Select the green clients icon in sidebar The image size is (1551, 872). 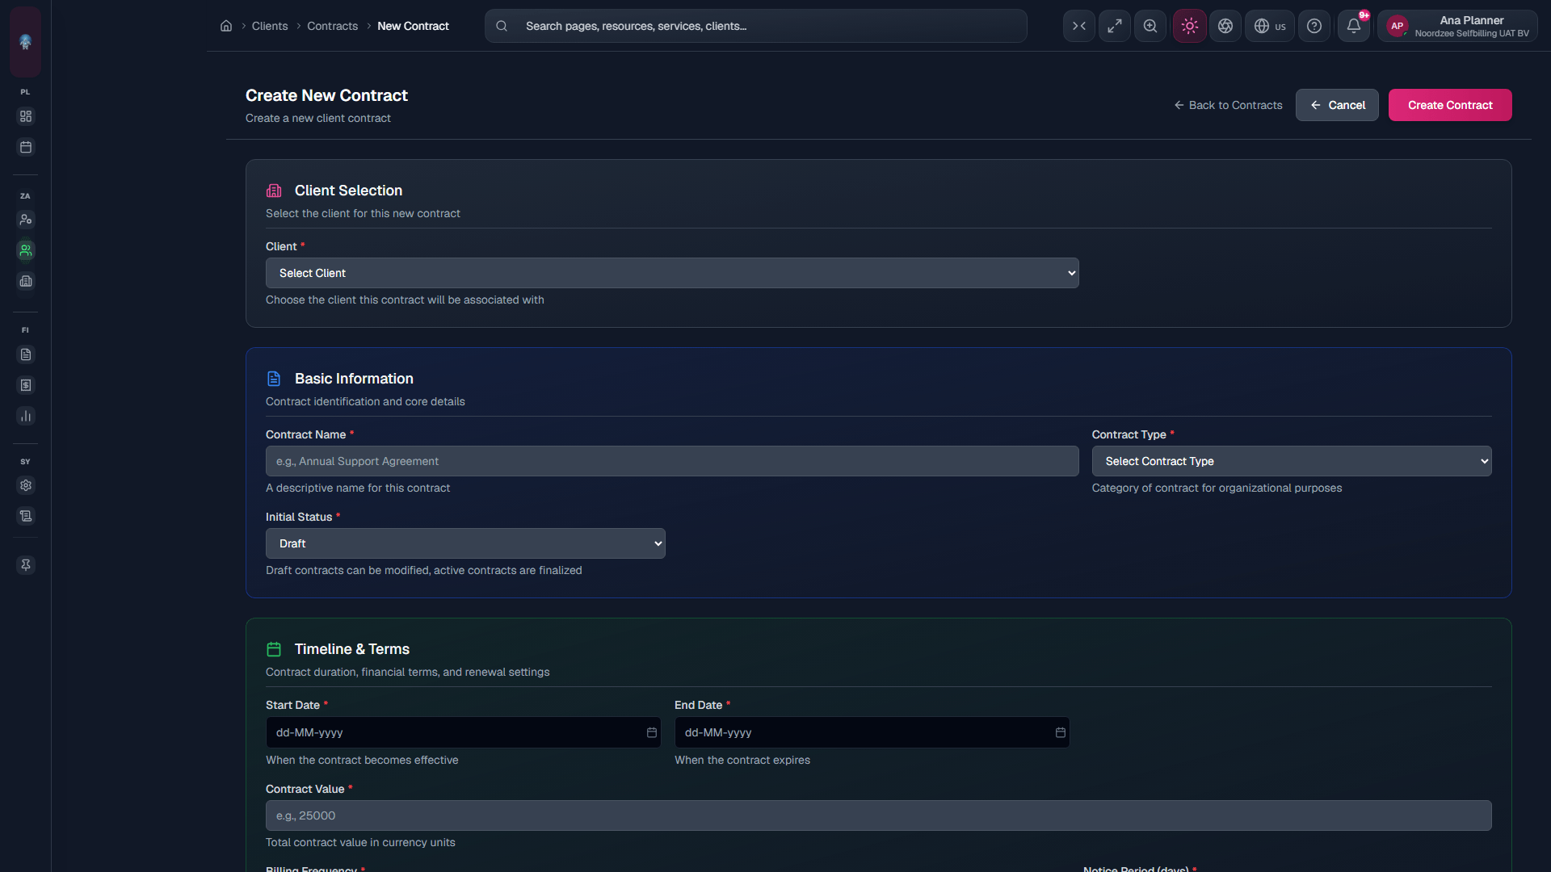click(26, 250)
